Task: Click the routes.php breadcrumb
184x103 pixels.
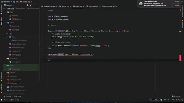Action: [x=26, y=2]
